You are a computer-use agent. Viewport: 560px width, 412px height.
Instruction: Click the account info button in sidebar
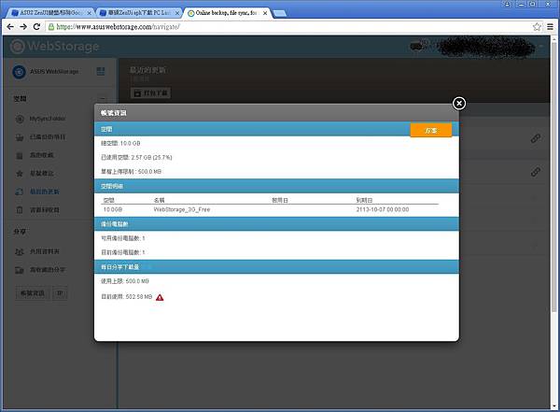pyautogui.click(x=32, y=293)
